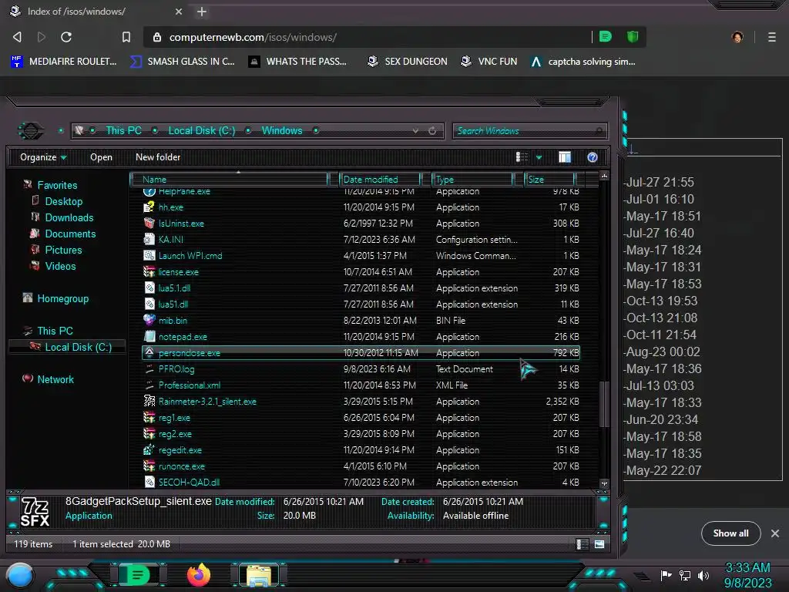Open MEDIAFIRE ROULET... bookmark

click(x=64, y=62)
